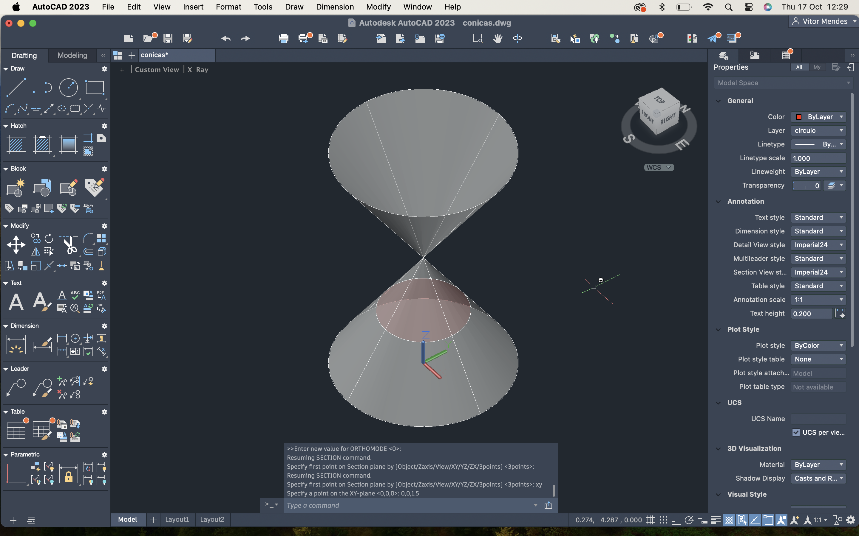
Task: Toggle polar tracking in status bar
Action: click(x=689, y=520)
